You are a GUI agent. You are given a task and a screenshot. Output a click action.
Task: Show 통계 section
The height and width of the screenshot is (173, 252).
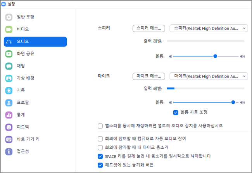click(35, 115)
